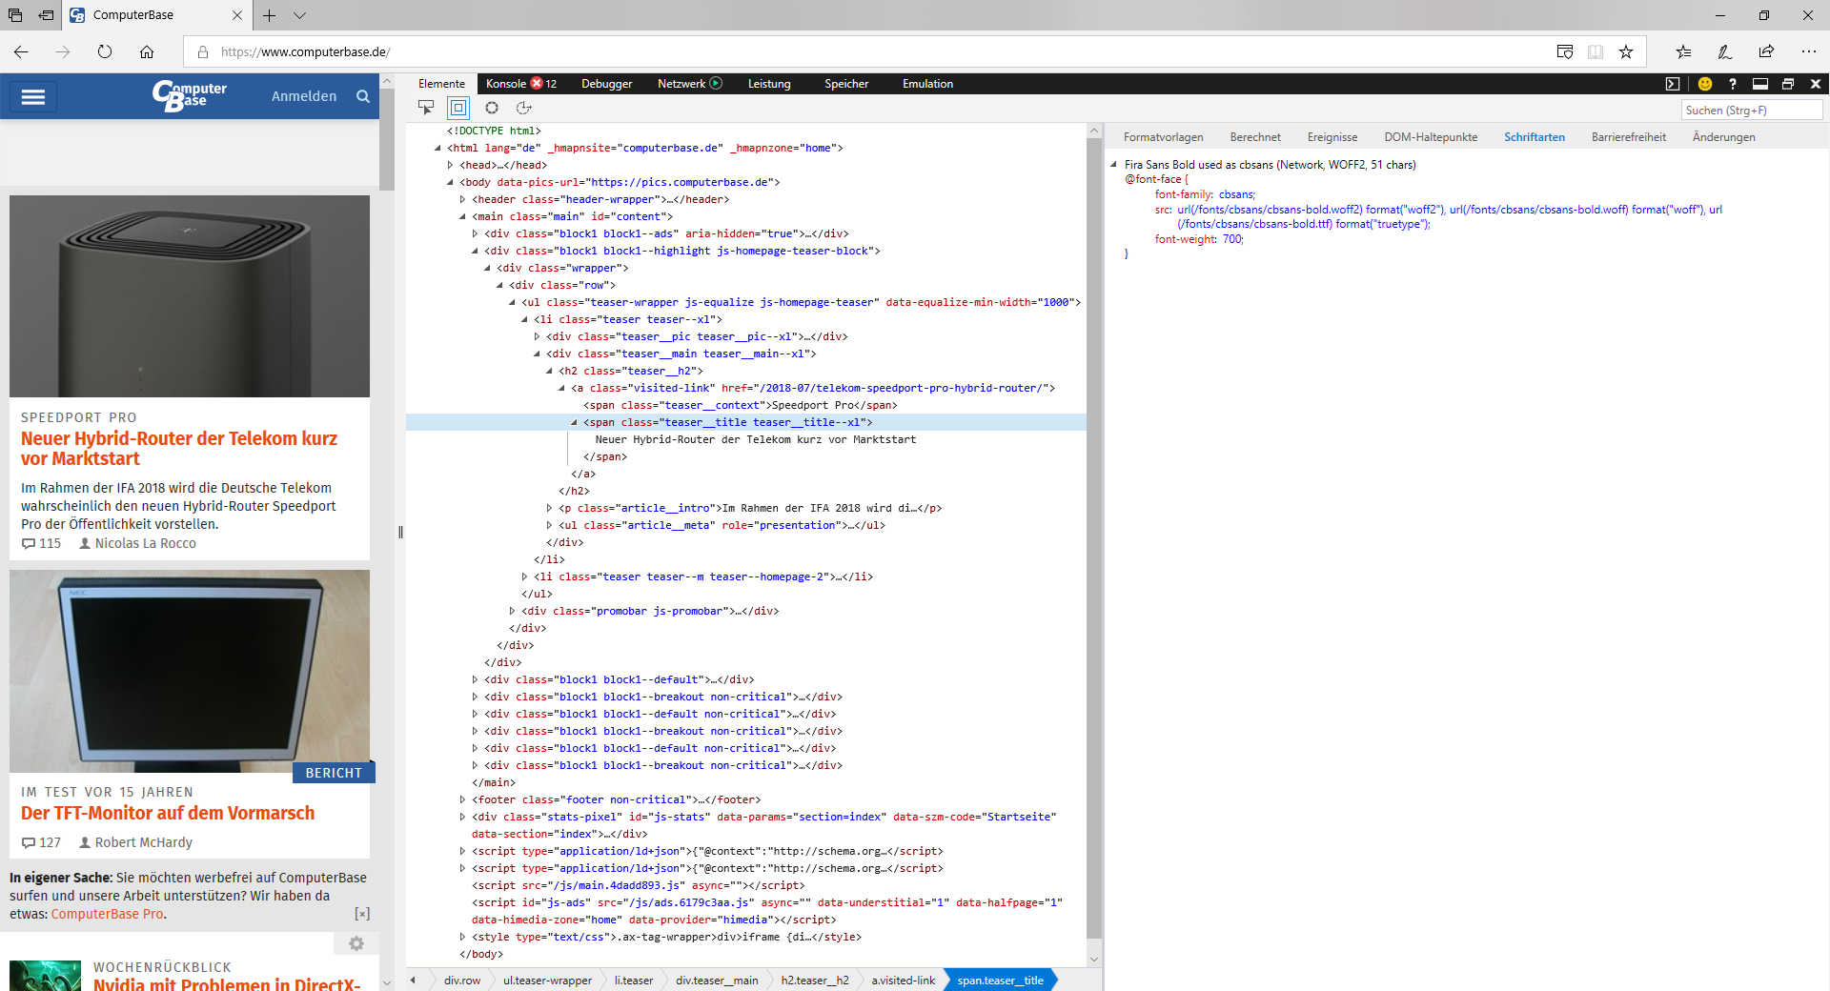Show the console drawer in DevTools
Screen dimensions: 1830x991
point(1673,84)
